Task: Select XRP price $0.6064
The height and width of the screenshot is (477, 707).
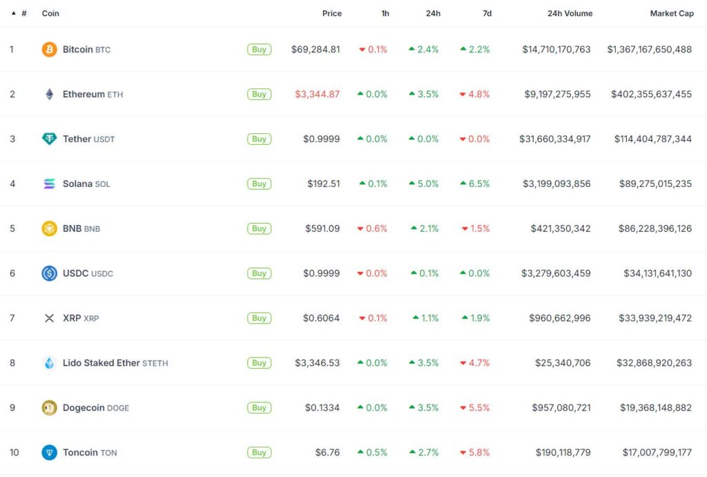Action: 321,318
